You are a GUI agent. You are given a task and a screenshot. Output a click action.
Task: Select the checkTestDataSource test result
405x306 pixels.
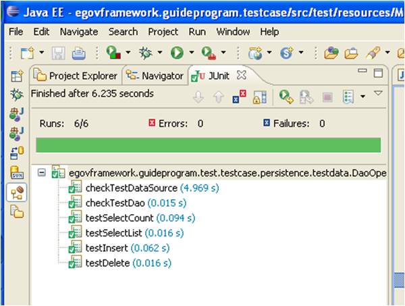[131, 188]
